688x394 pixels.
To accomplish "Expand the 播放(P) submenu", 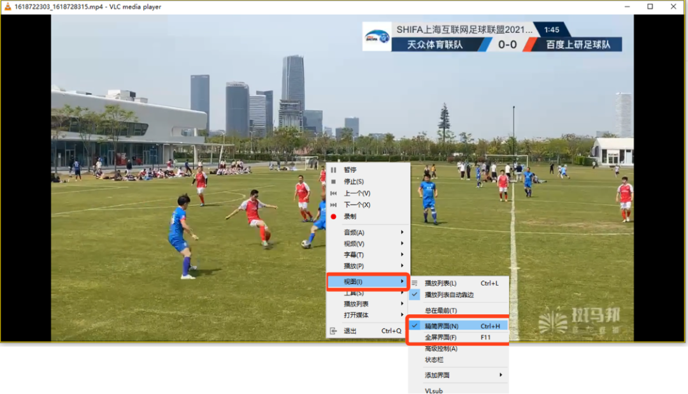I will [x=369, y=266].
